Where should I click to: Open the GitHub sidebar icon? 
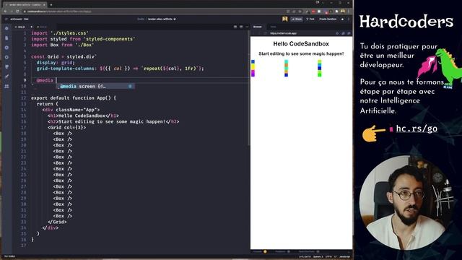pos(6,57)
